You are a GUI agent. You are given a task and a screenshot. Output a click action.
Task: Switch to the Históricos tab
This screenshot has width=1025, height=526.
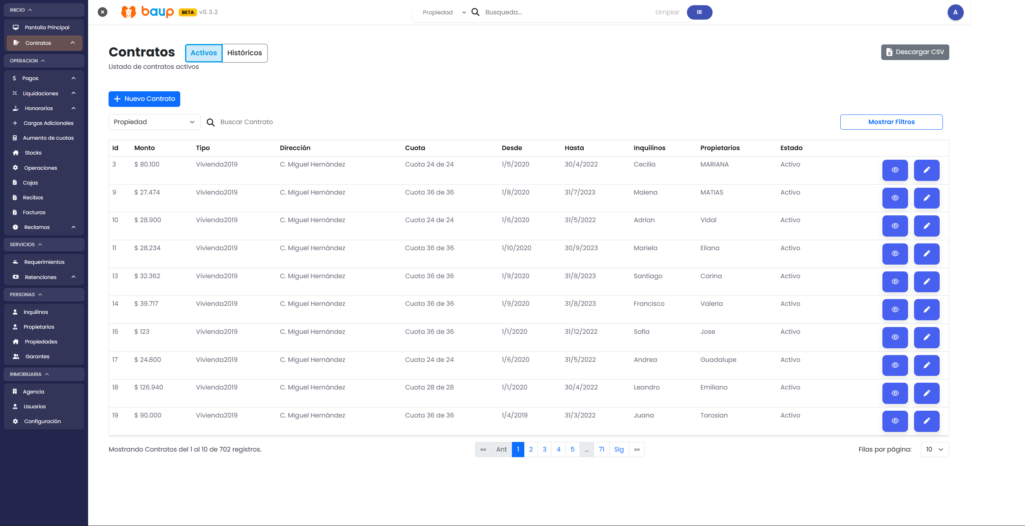(x=244, y=53)
